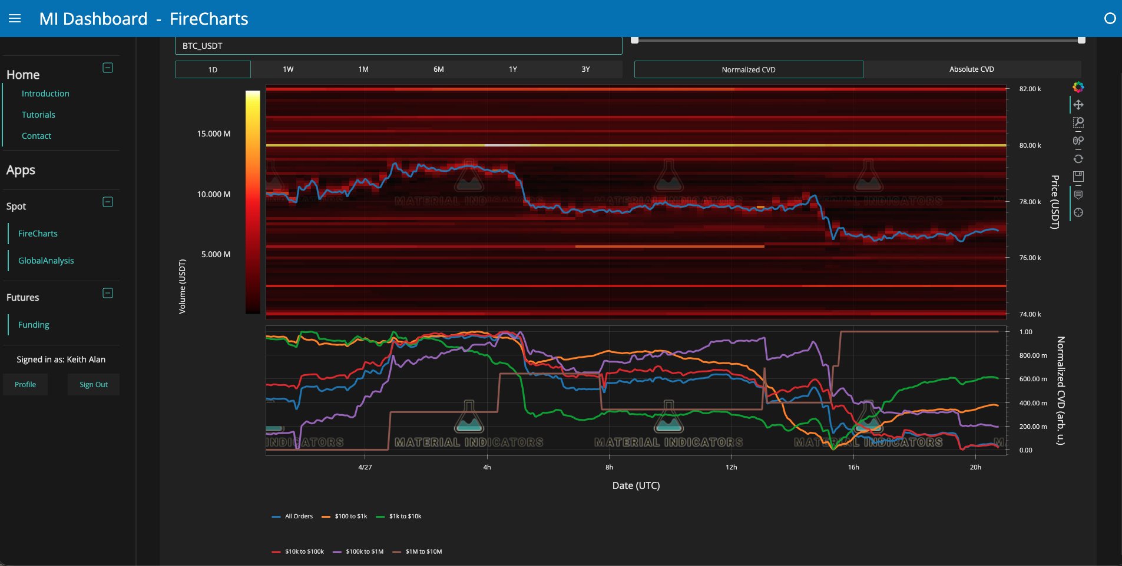
Task: Activate the Box Zoom tool
Action: pyautogui.click(x=1078, y=122)
